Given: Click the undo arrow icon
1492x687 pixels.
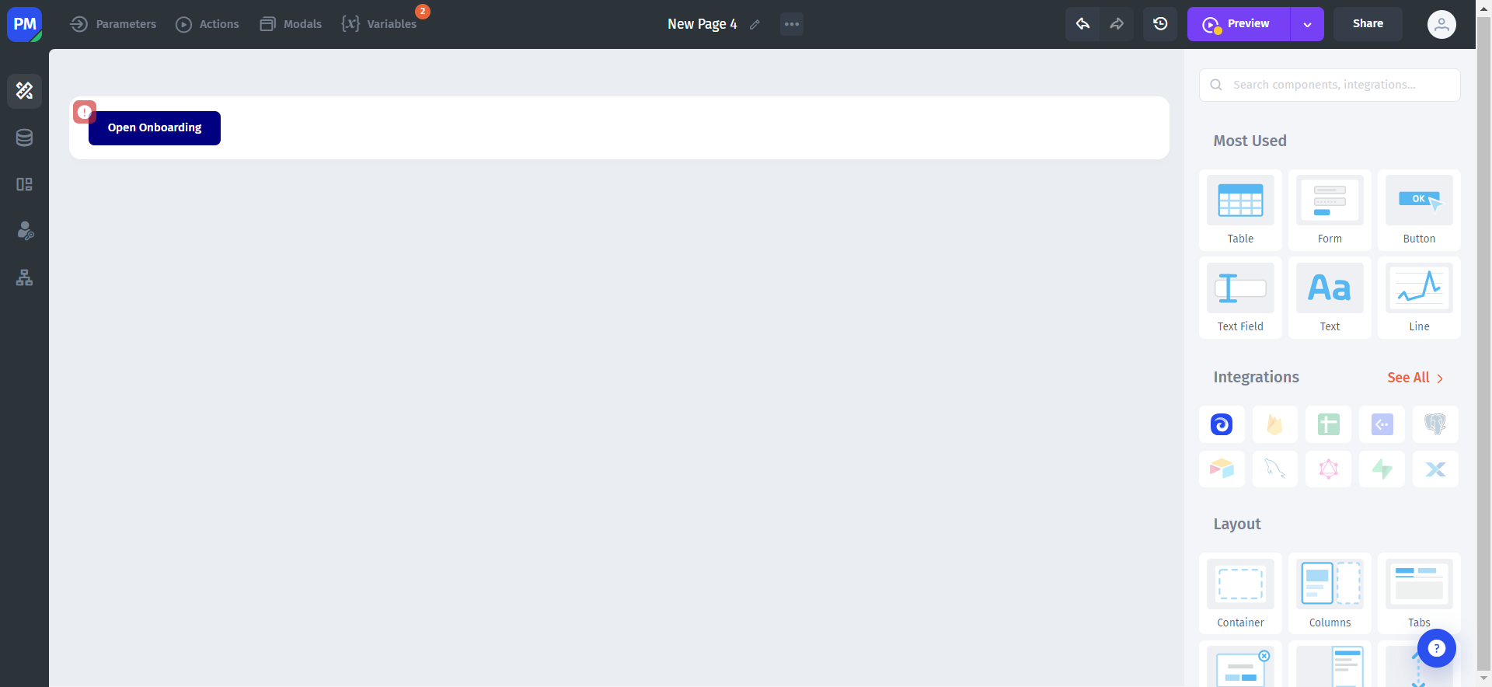Looking at the screenshot, I should [x=1082, y=24].
